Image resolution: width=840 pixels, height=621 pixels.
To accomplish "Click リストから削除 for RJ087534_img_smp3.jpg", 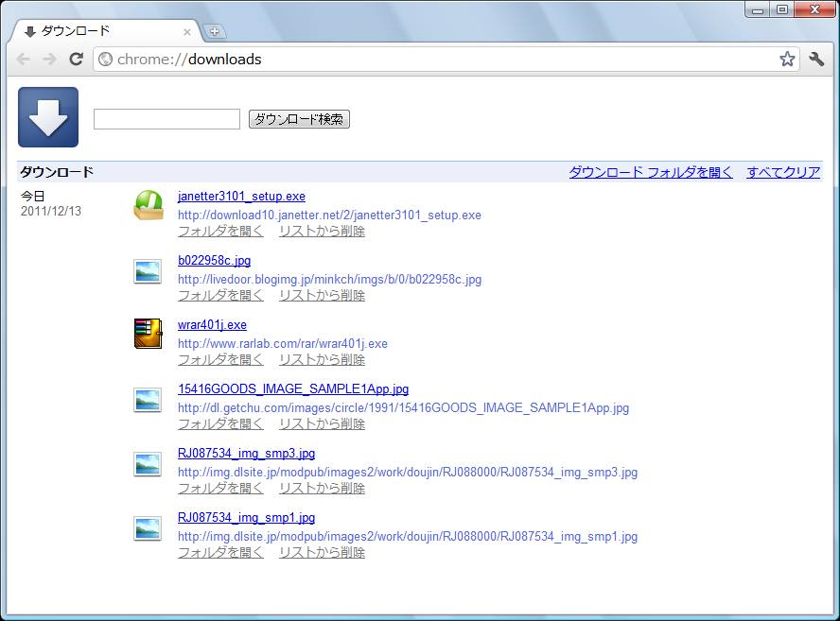I will click(x=322, y=489).
